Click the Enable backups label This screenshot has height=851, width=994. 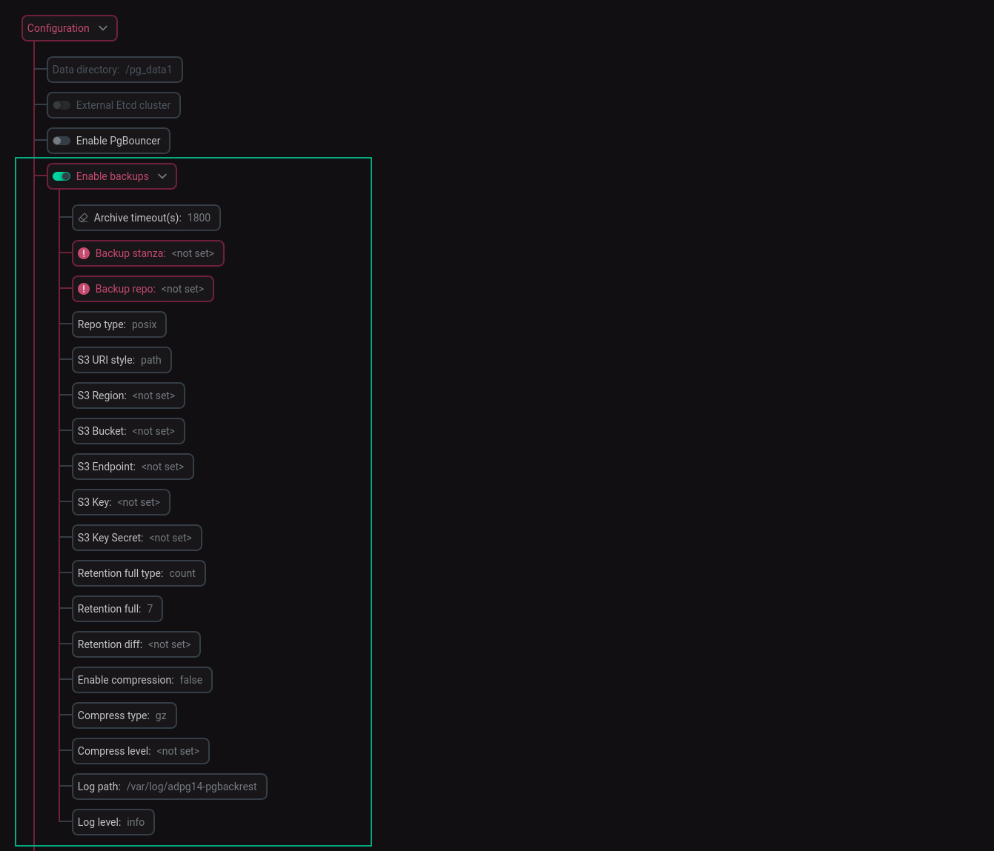pyautogui.click(x=113, y=176)
